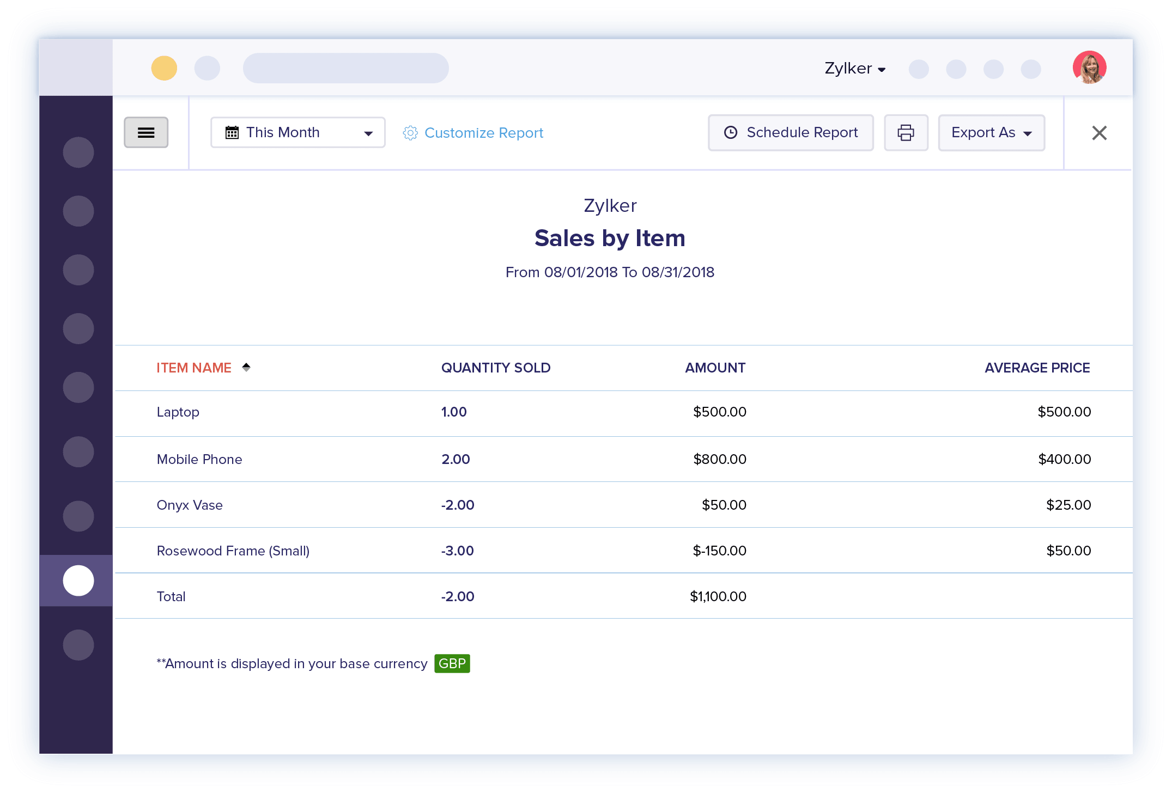Select the last circle icon near the profile picture
The image size is (1172, 794).
[x=1030, y=69]
